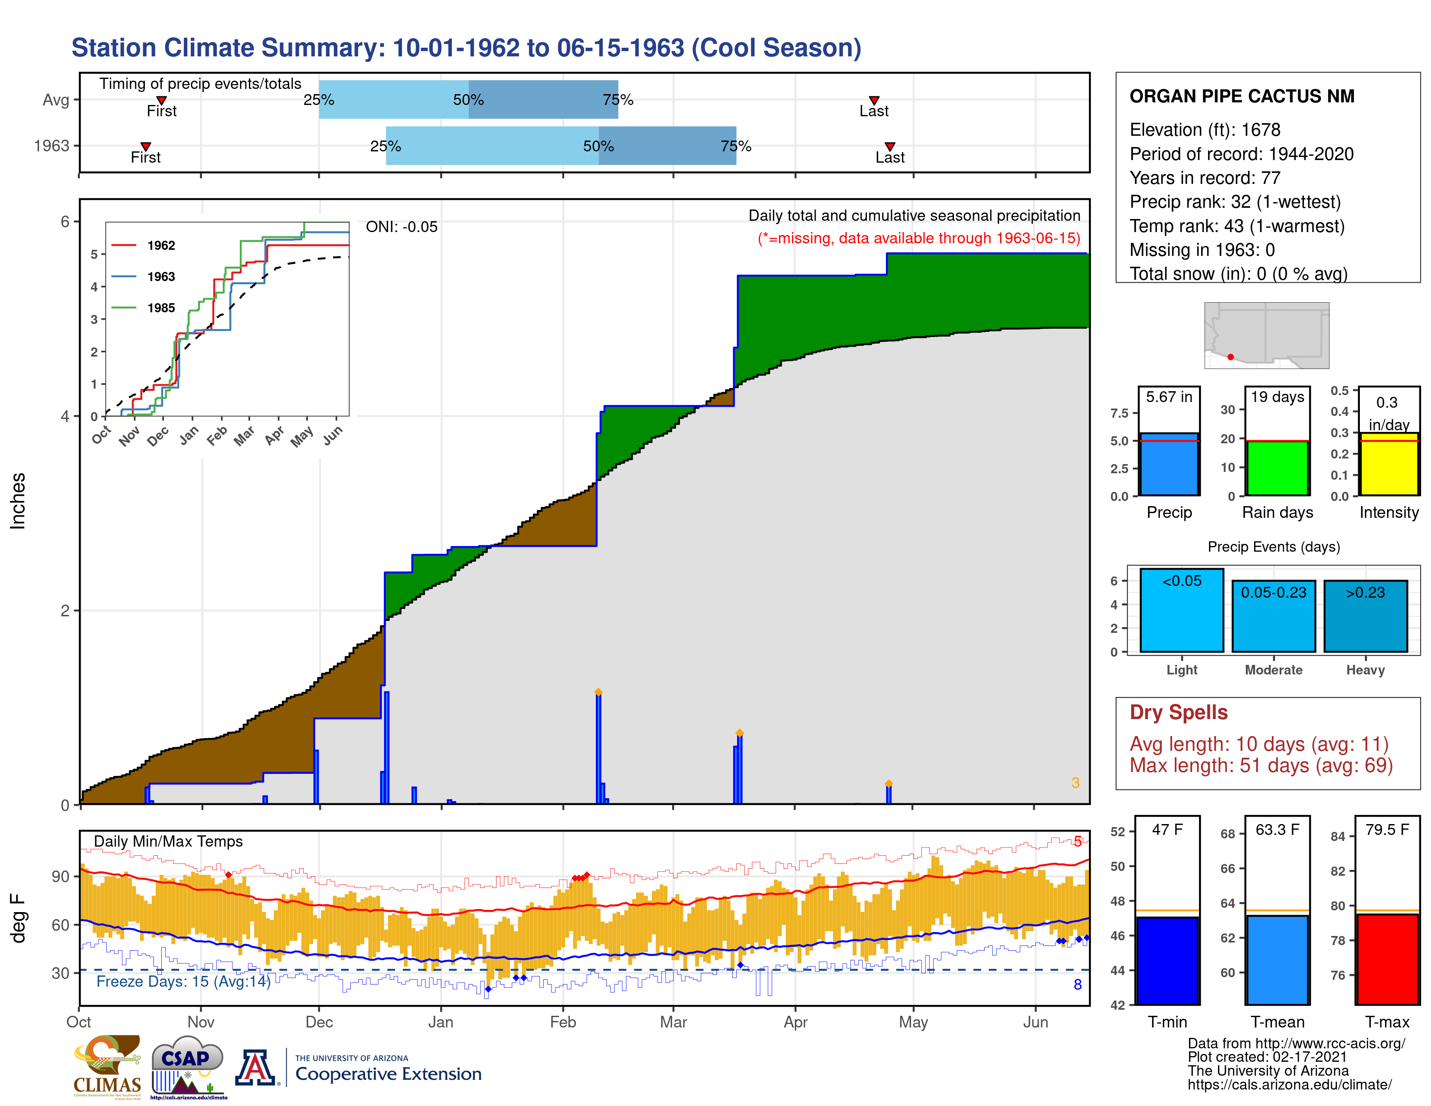Click the University of Arizona A logo
Image resolution: width=1431 pixels, height=1106 pixels.
point(255,1067)
